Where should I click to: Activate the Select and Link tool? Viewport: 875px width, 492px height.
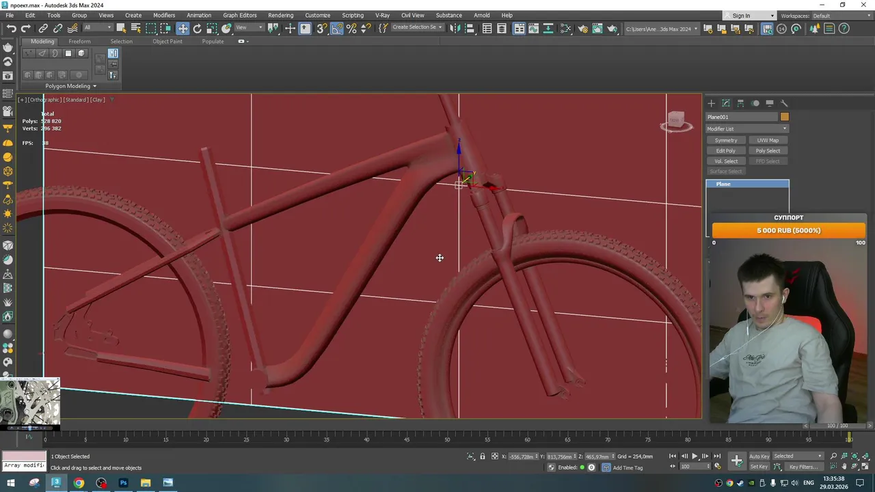coord(43,28)
